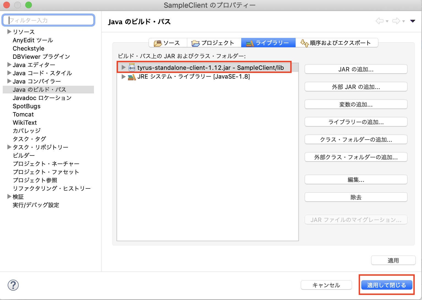The height and width of the screenshot is (300, 422).
Task: Select Checkstyle in the sidebar
Action: pyautogui.click(x=28, y=48)
